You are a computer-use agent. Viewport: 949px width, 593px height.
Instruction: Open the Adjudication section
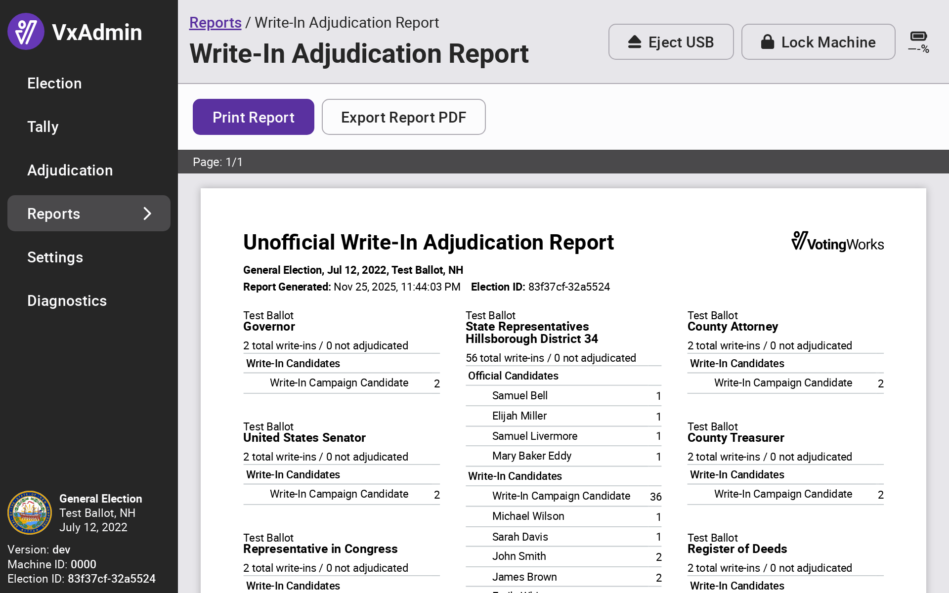point(70,170)
